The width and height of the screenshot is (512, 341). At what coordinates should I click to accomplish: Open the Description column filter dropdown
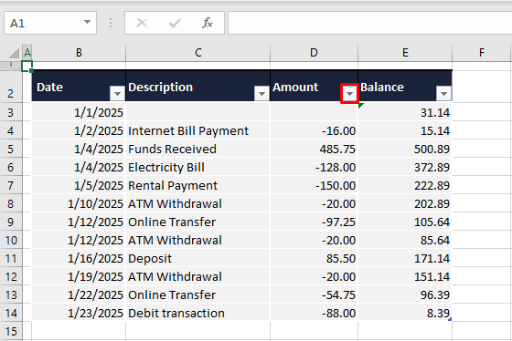(261, 94)
